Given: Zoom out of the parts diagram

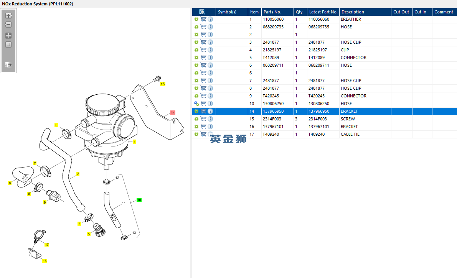Looking at the screenshot, I should point(8,25).
